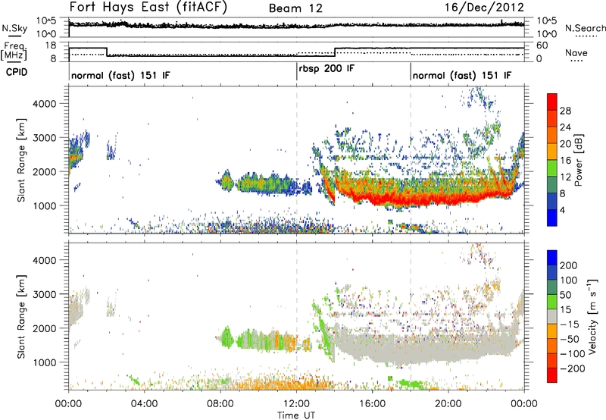The image size is (606, 420).
Task: Click the '4000' tick on the power panel
Action: point(44,104)
